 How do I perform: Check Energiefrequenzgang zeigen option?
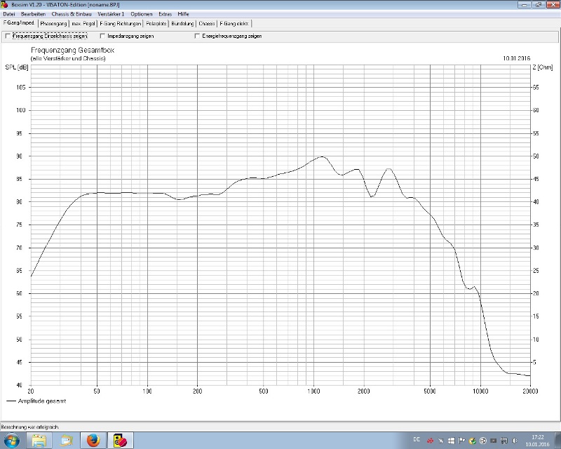[x=197, y=36]
